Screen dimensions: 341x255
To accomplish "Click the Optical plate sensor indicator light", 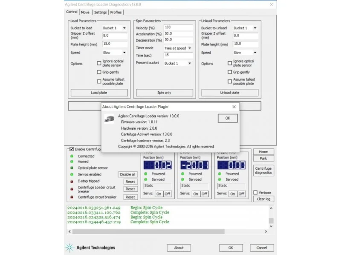I will coord(72,167).
